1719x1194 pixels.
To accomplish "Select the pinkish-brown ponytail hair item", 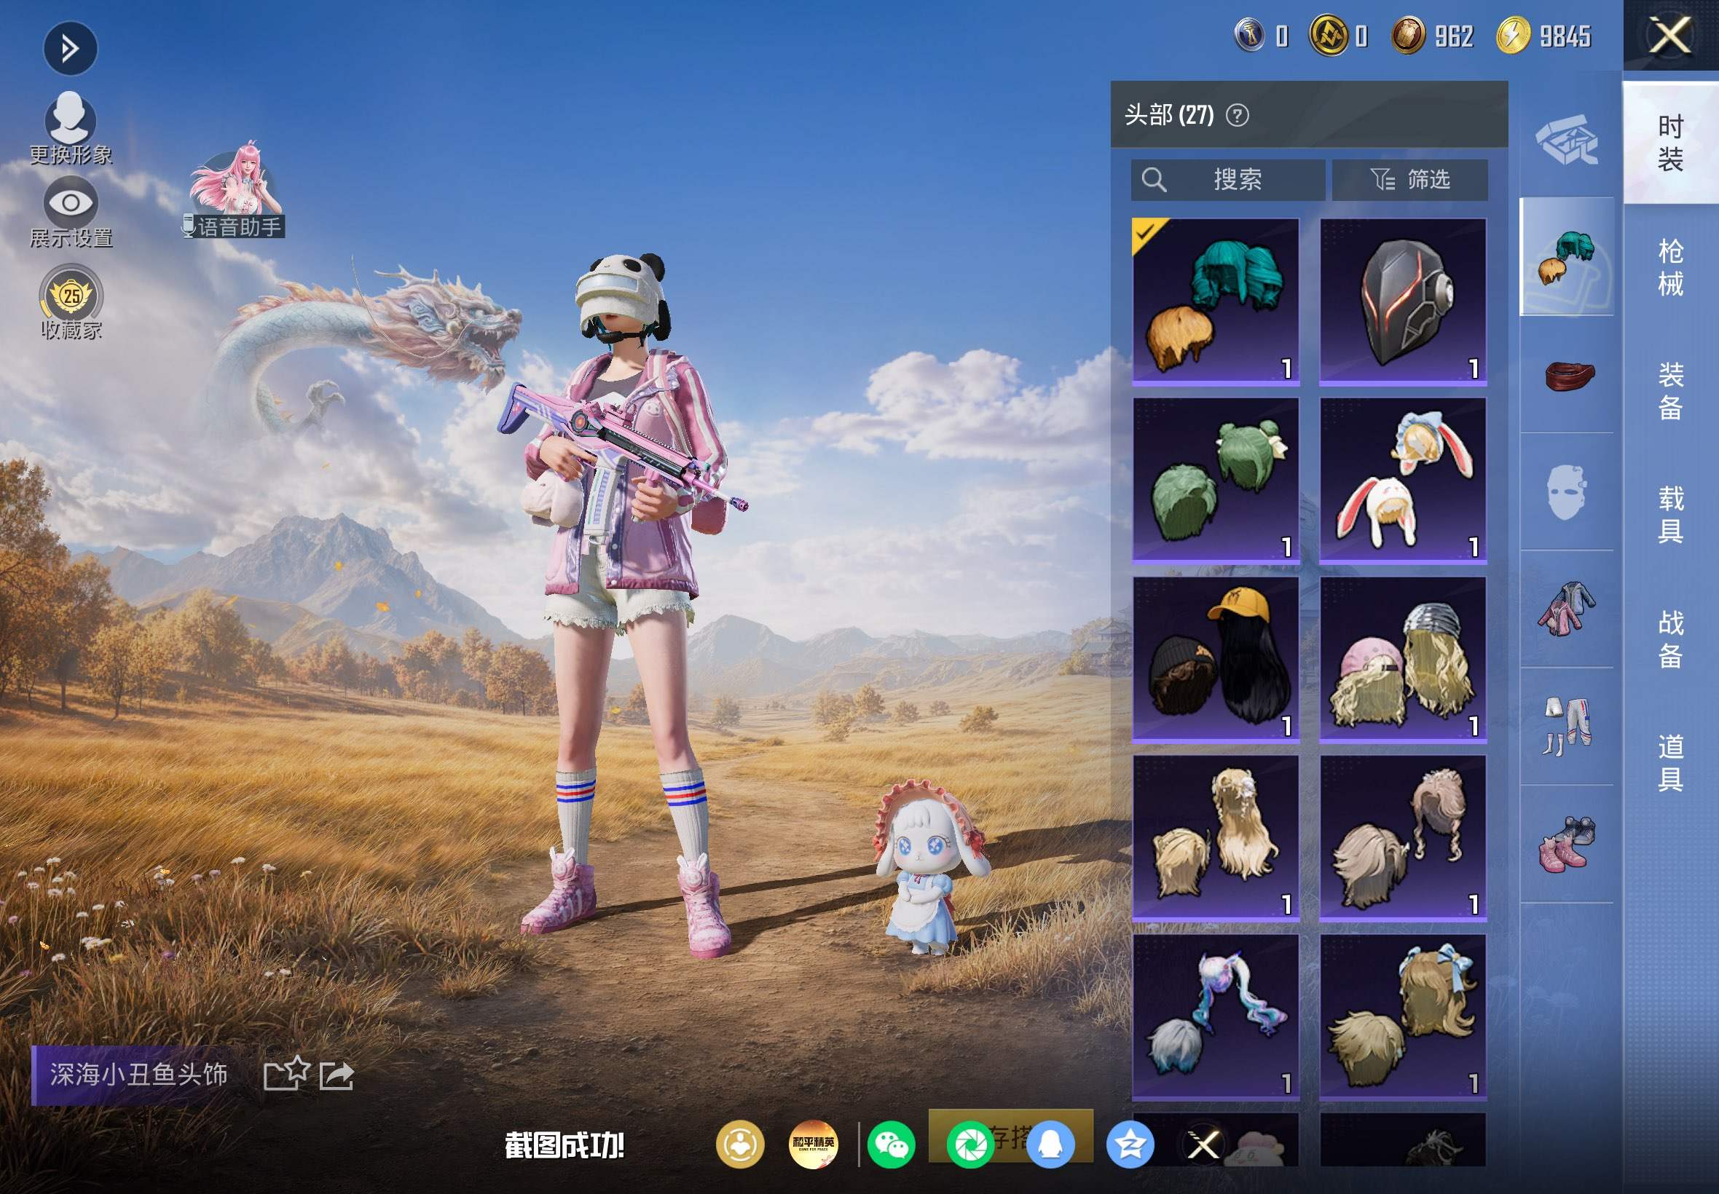I will click(1402, 838).
